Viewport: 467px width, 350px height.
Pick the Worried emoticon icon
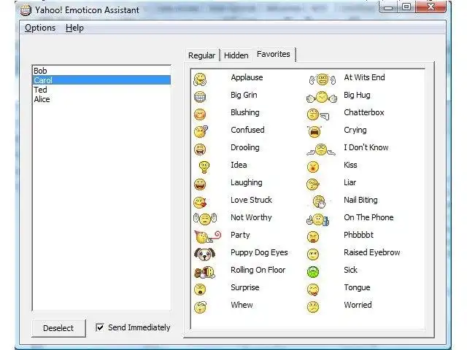pos(313,307)
